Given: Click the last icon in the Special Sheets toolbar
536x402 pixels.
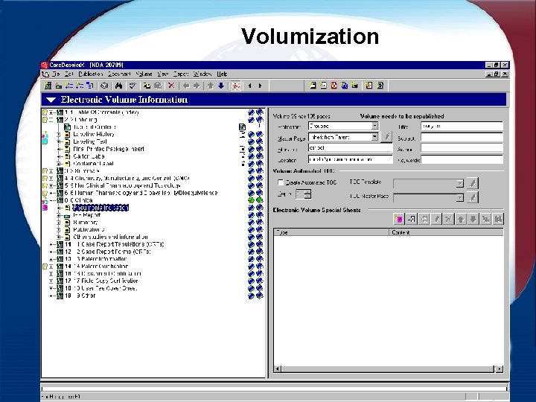Looking at the screenshot, I should pyautogui.click(x=498, y=219).
